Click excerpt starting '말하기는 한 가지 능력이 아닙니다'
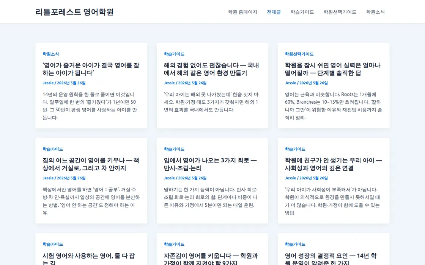The height and width of the screenshot is (265, 425). (x=211, y=197)
